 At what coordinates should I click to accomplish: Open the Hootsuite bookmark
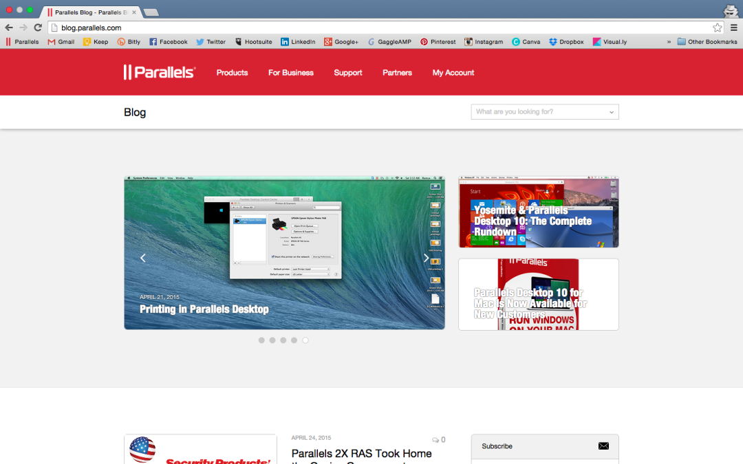click(x=253, y=42)
